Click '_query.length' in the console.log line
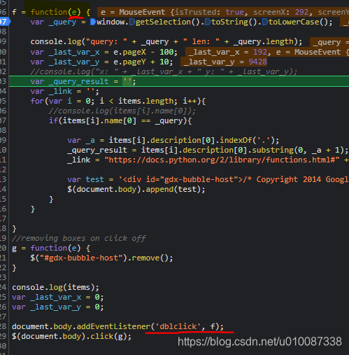This screenshot has width=349, height=355. pos(264,41)
